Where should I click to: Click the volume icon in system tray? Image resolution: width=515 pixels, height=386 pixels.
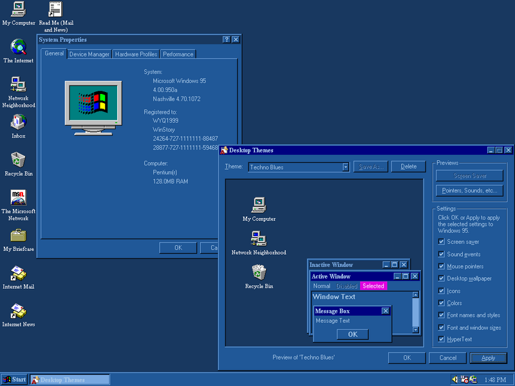455,380
